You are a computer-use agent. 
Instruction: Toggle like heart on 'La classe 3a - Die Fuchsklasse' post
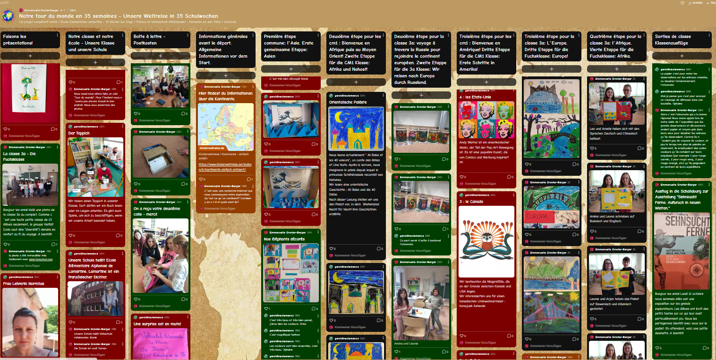pyautogui.click(x=5, y=244)
